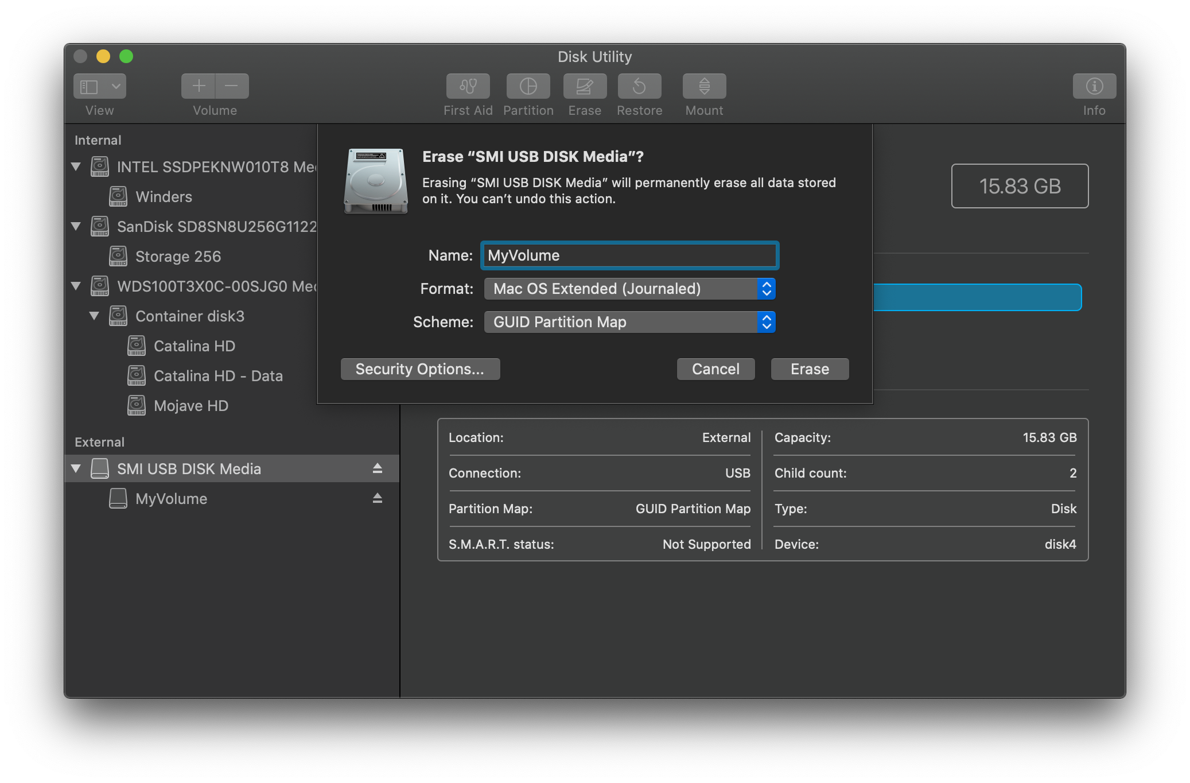The width and height of the screenshot is (1190, 783).
Task: Toggle the SanDisk SD8SN8U256G1122 expander
Action: coord(80,226)
